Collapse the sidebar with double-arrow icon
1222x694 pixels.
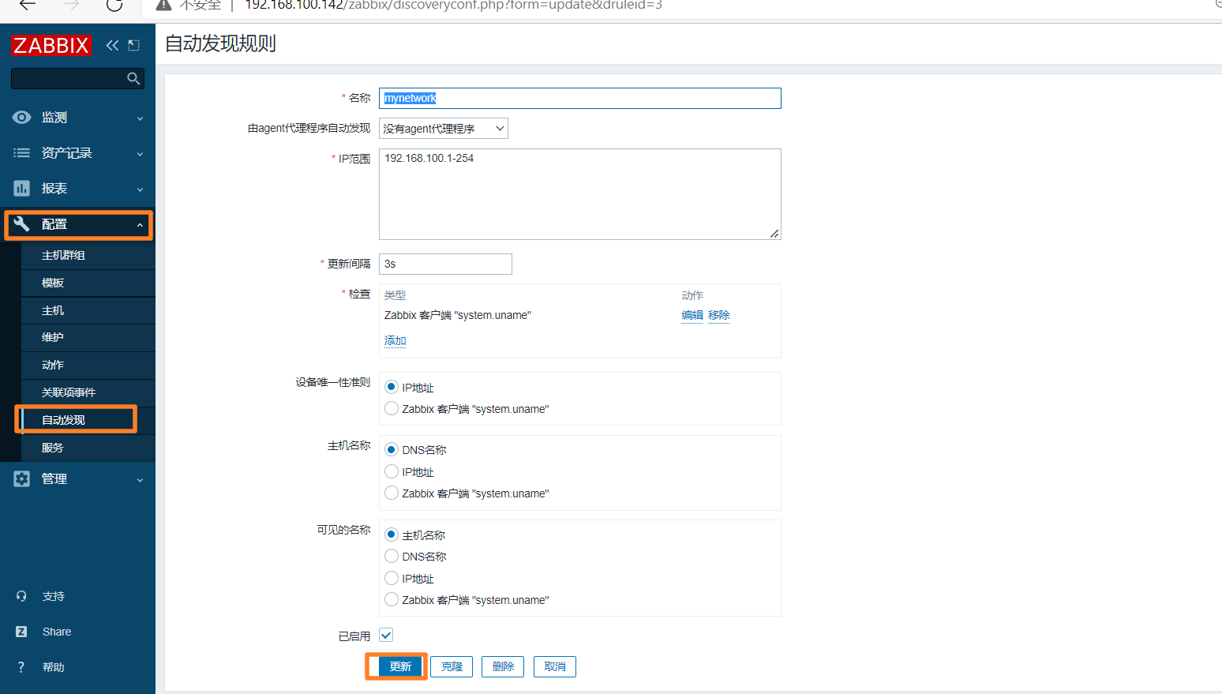coord(112,45)
